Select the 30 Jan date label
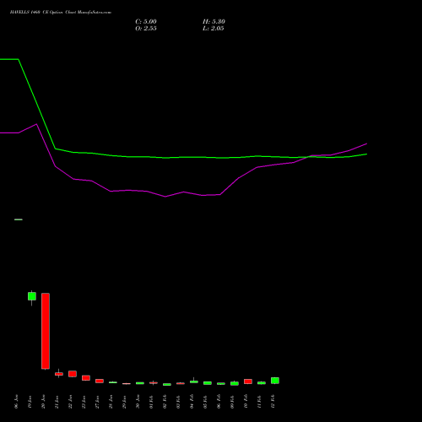 tap(138, 402)
